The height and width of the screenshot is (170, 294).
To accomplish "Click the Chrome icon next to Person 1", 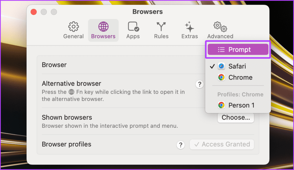I will coord(221,105).
